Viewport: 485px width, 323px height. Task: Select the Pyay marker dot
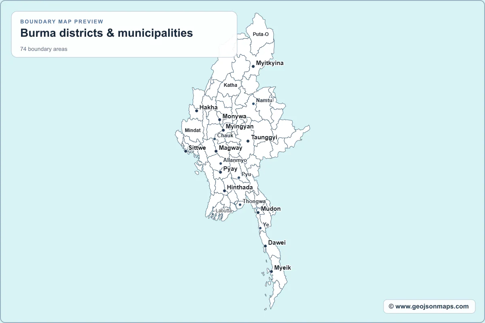click(220, 172)
